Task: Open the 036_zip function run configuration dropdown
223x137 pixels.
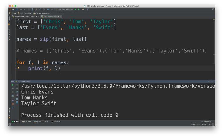Action: [64, 10]
